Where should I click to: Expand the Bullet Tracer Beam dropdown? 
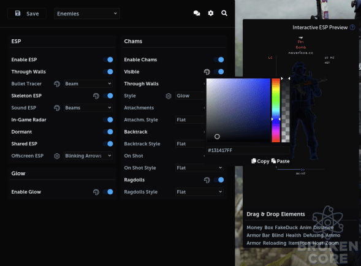88,84
